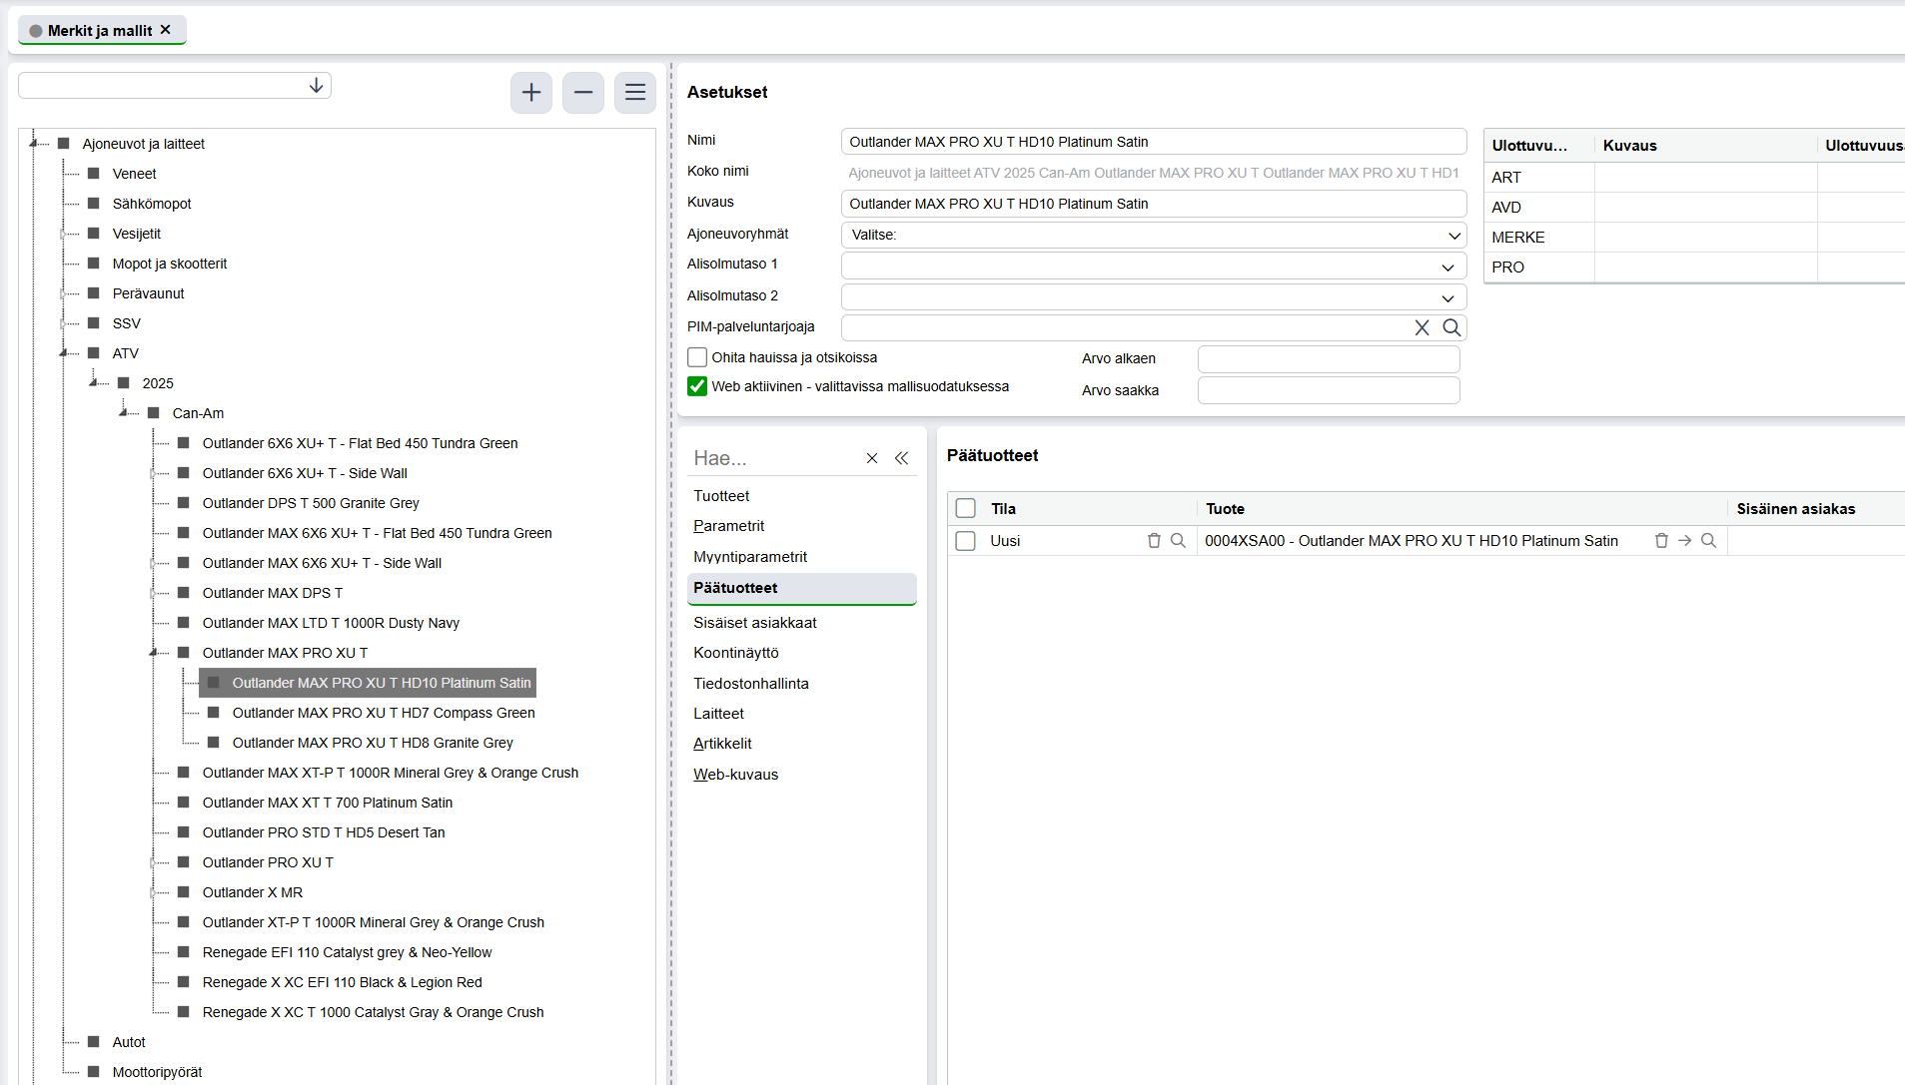Expand the Vesijetit tree node

[x=64, y=234]
